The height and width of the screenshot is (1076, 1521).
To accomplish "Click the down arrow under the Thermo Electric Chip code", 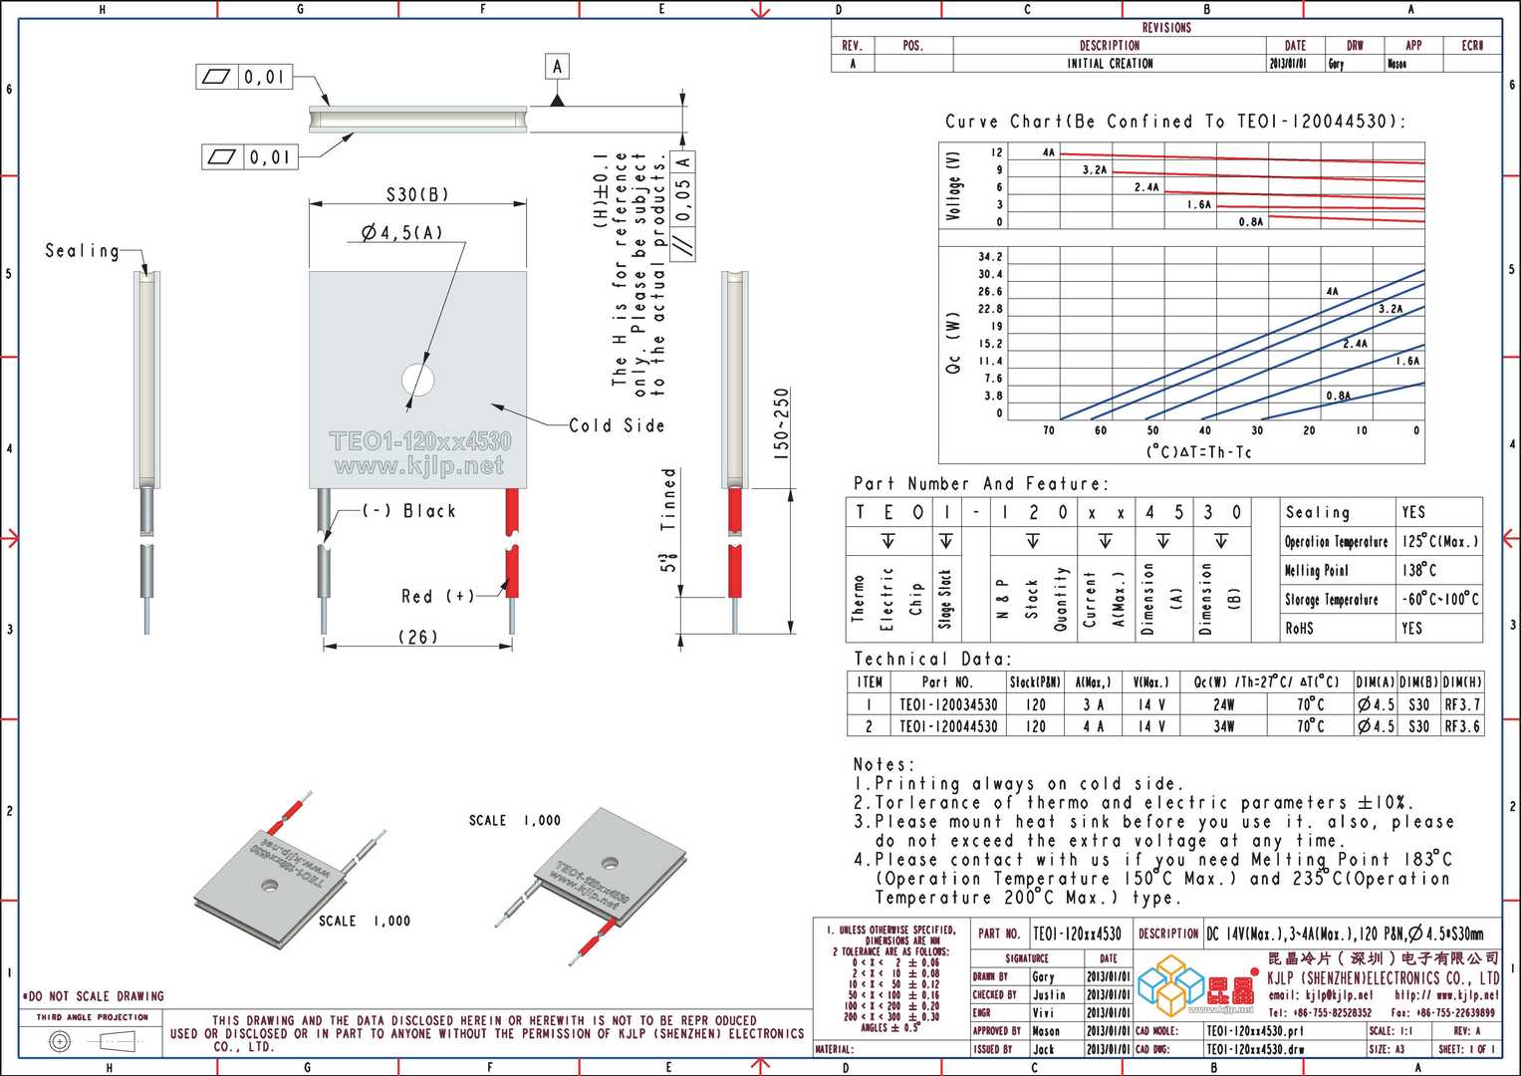I will tap(887, 541).
